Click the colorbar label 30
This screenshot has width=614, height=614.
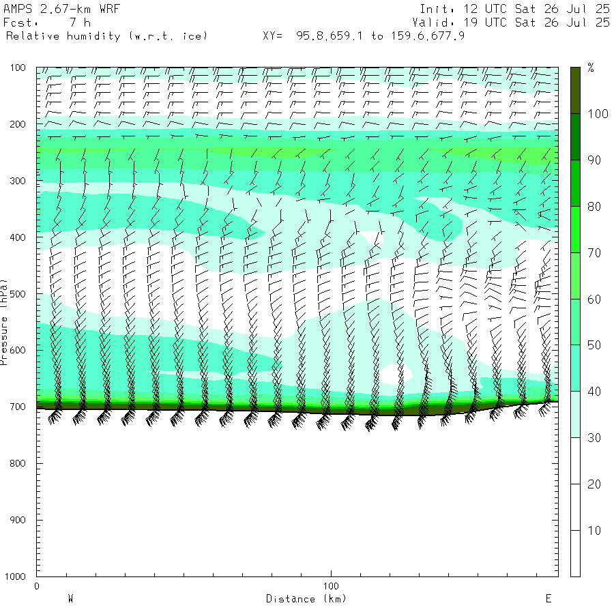[x=594, y=438]
